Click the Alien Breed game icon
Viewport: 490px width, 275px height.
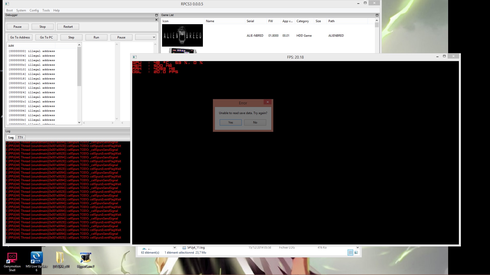(x=182, y=35)
